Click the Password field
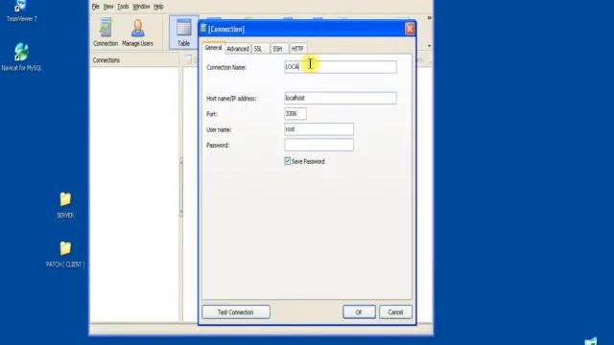 [x=319, y=145]
